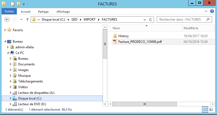217x115 pixels.
Task: Expand the ribbon with the chevron
Action: (206, 11)
